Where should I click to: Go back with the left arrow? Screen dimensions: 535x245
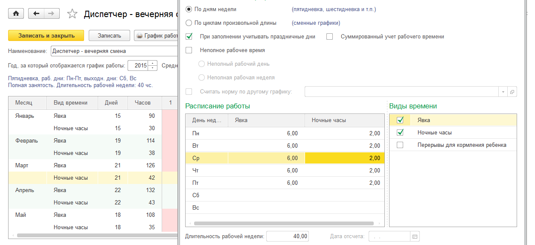pos(36,14)
